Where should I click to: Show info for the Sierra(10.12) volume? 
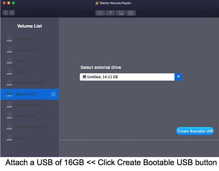click(53, 94)
